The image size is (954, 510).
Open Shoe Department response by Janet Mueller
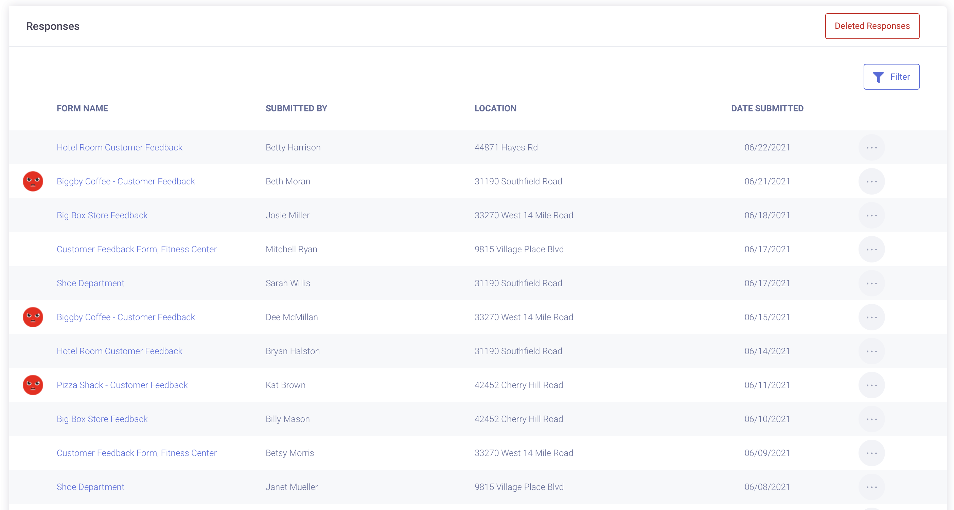(90, 487)
